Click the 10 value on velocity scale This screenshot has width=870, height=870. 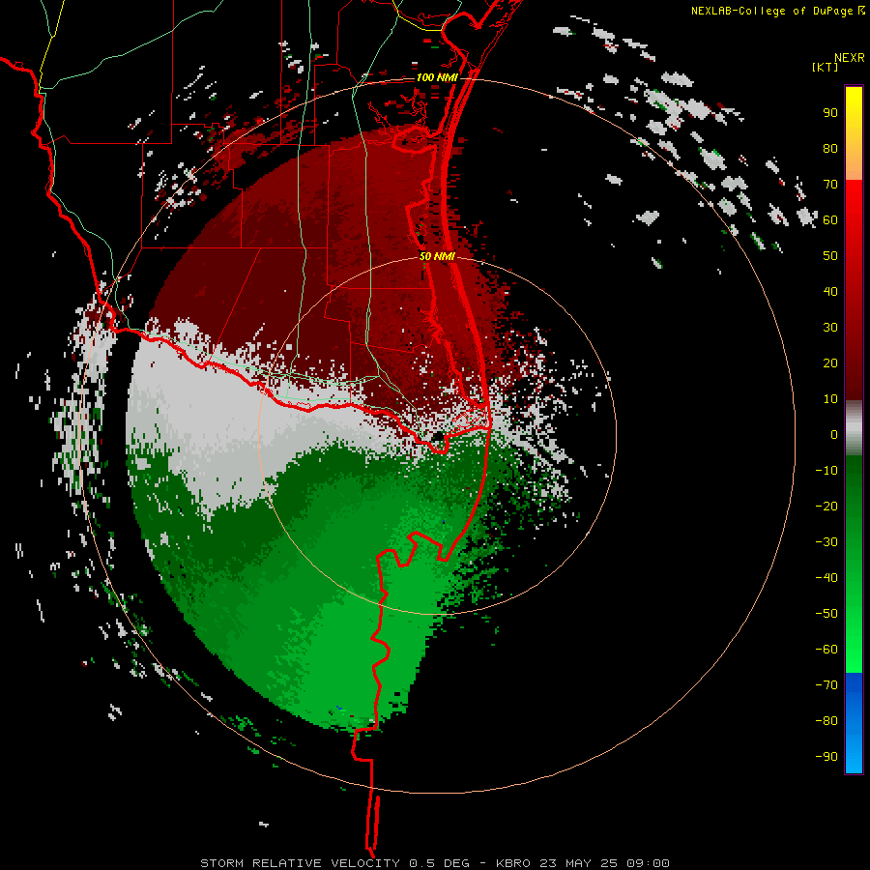click(830, 399)
